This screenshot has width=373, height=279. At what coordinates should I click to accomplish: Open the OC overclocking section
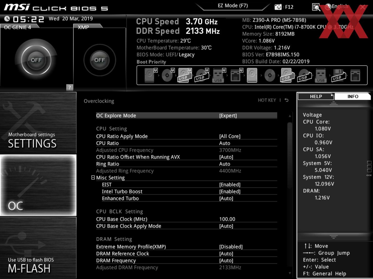38,185
